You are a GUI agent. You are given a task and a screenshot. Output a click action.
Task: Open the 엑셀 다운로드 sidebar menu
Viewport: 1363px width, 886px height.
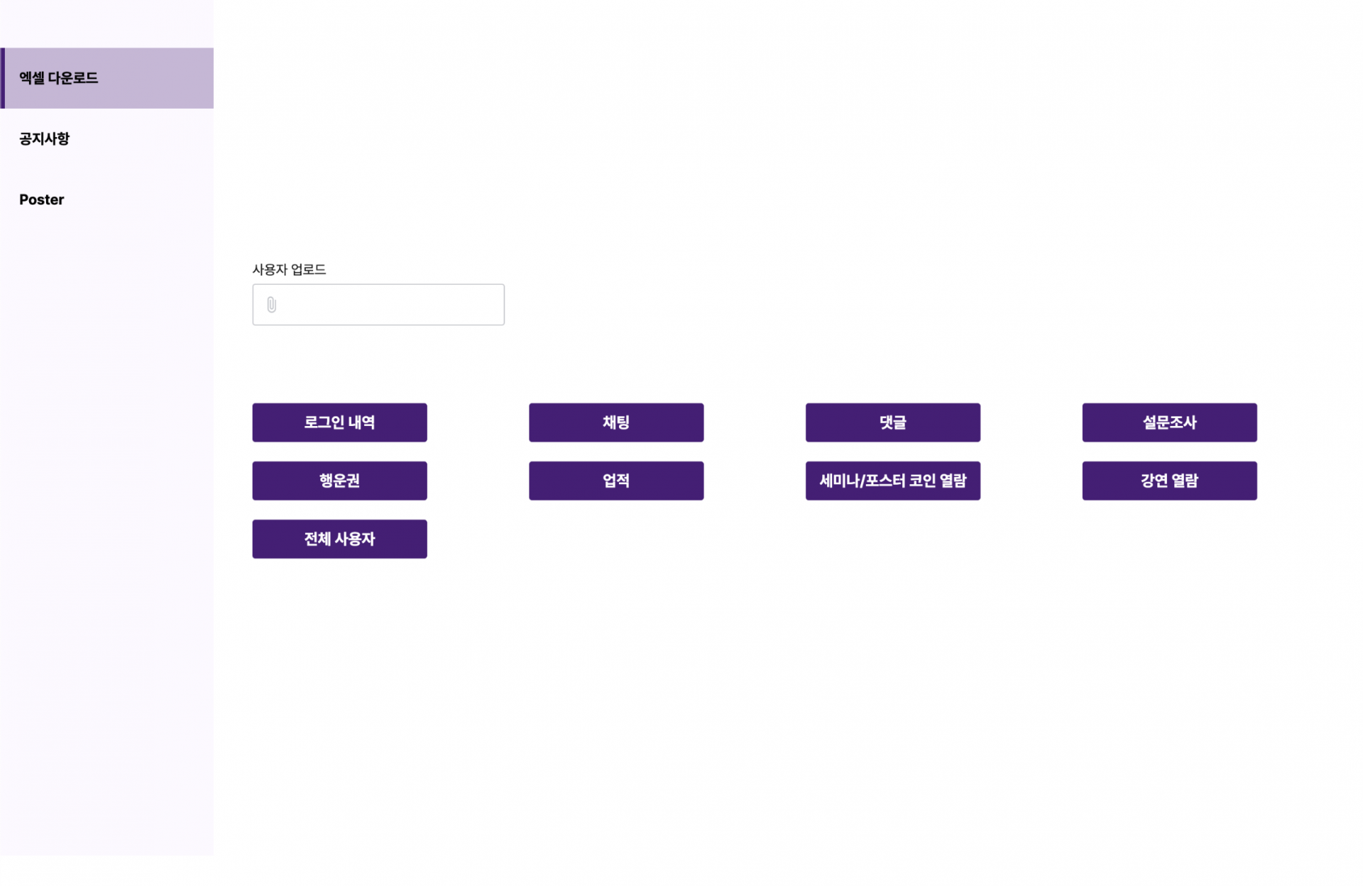[x=59, y=78]
